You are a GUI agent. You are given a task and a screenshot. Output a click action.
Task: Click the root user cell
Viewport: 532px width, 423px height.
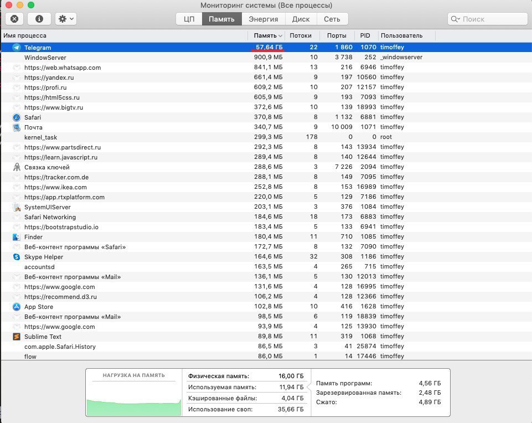[x=386, y=137]
